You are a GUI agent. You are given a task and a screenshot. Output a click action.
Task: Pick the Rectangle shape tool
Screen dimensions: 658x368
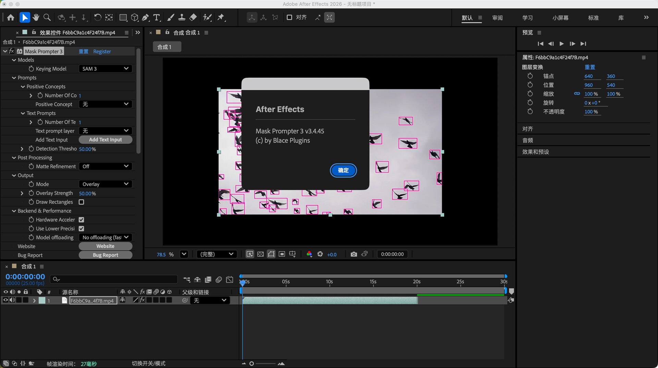tap(123, 17)
